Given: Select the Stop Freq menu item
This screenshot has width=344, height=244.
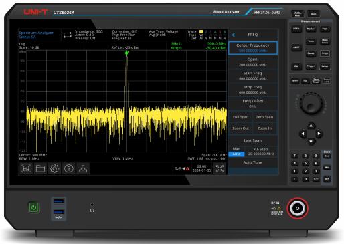Looking at the screenshot, I should [253, 90].
